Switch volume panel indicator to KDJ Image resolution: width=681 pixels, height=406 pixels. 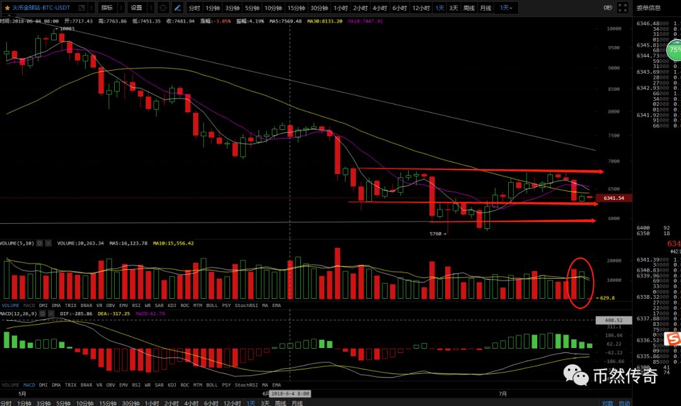tap(172, 305)
